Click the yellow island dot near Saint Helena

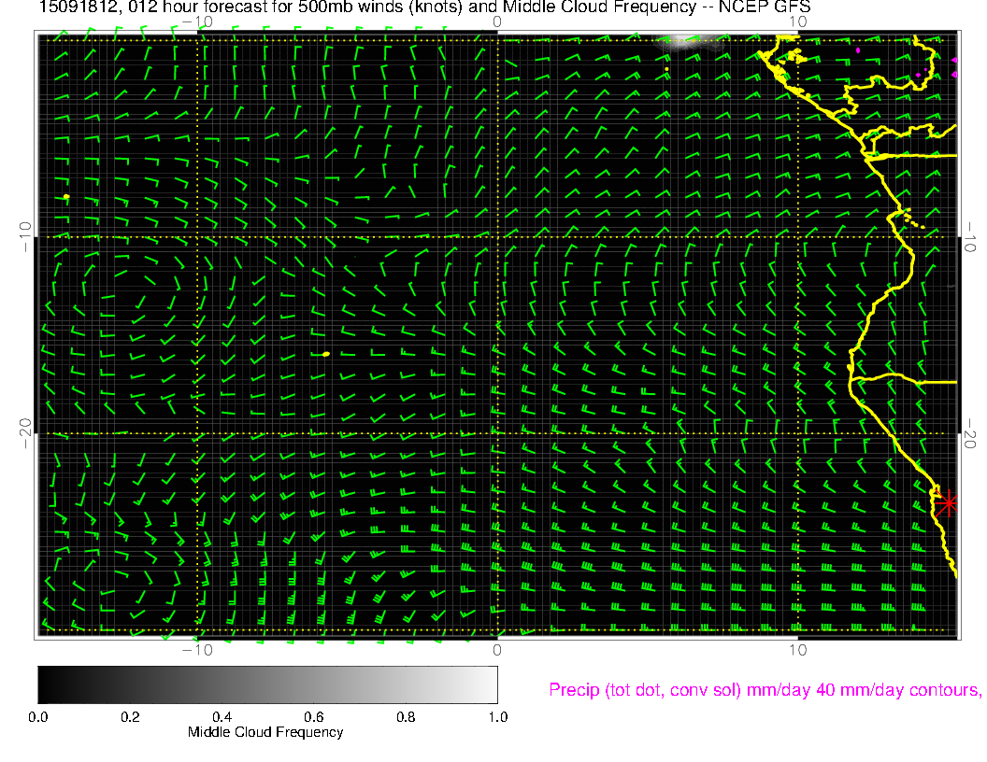pyautogui.click(x=325, y=354)
